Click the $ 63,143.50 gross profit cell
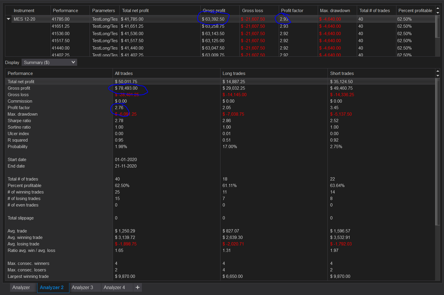This screenshot has height=295, width=444. coord(213,34)
